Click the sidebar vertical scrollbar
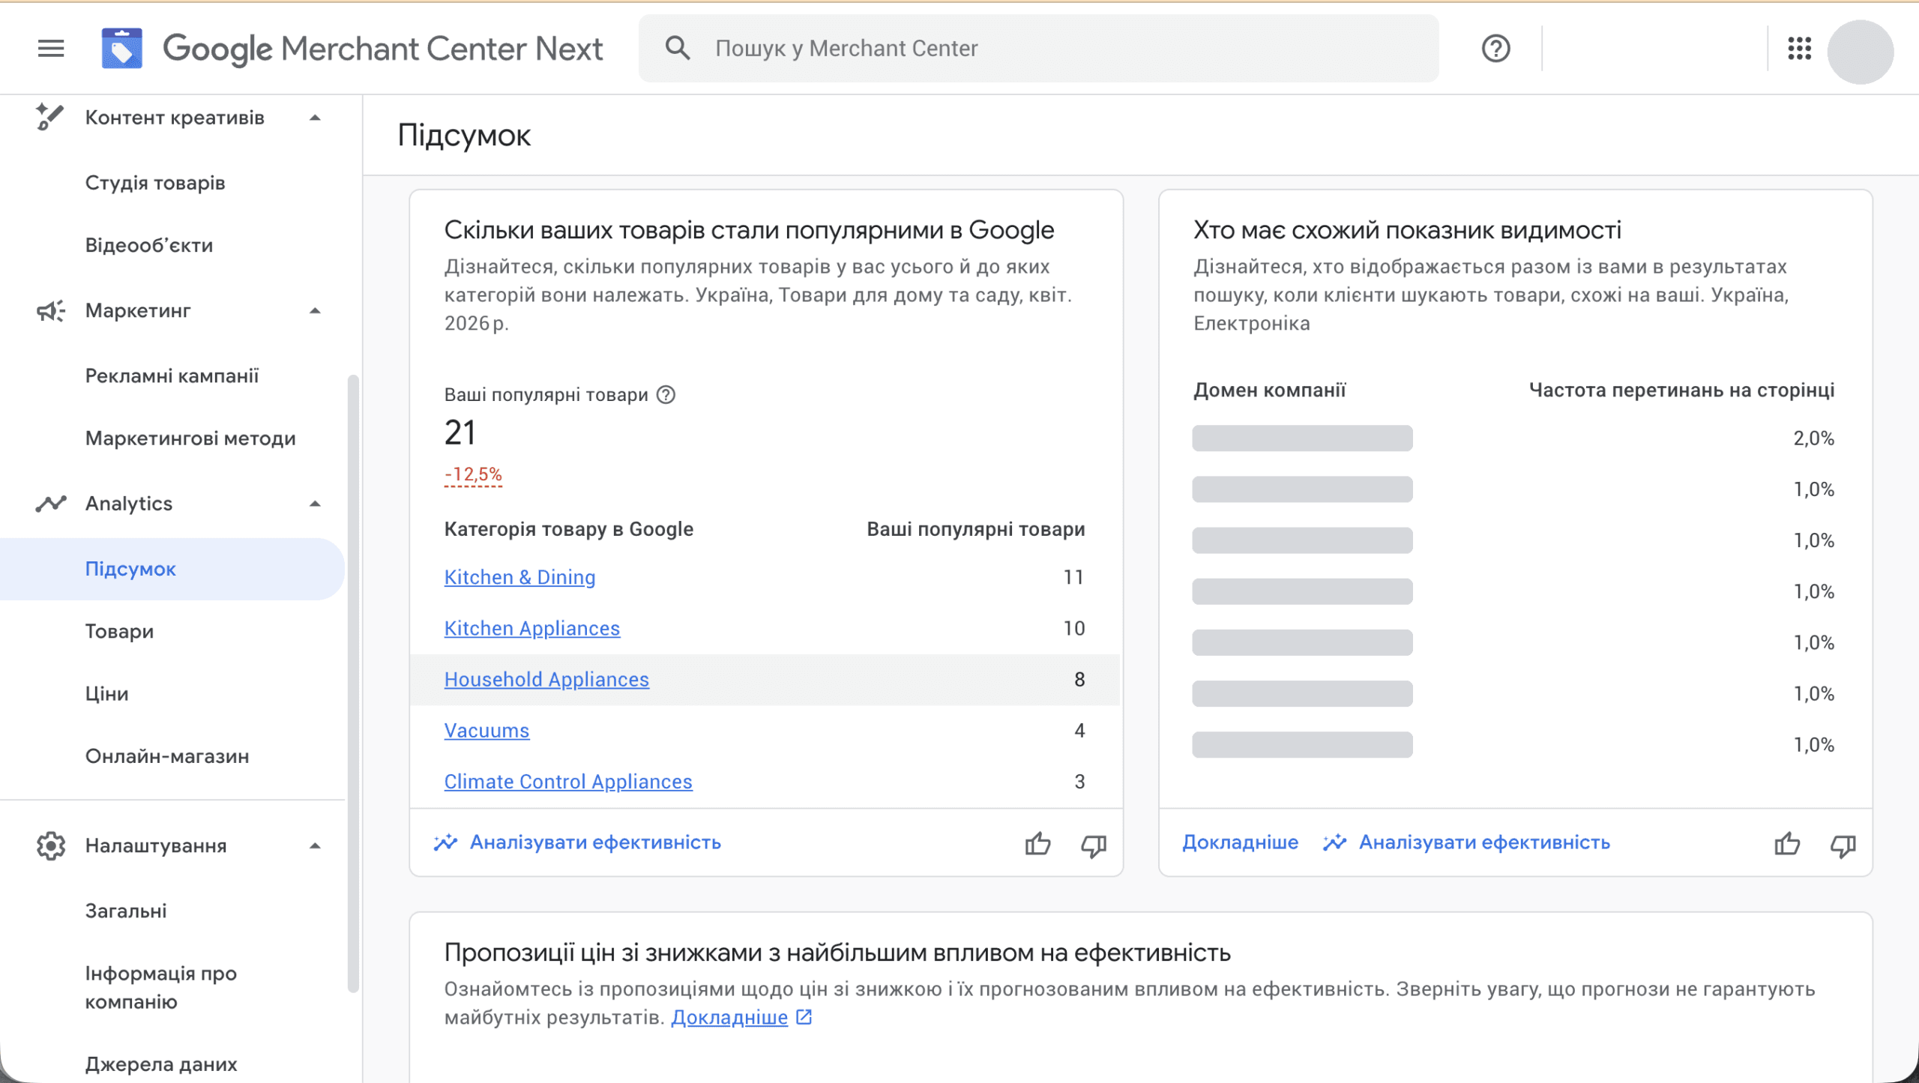 (353, 684)
